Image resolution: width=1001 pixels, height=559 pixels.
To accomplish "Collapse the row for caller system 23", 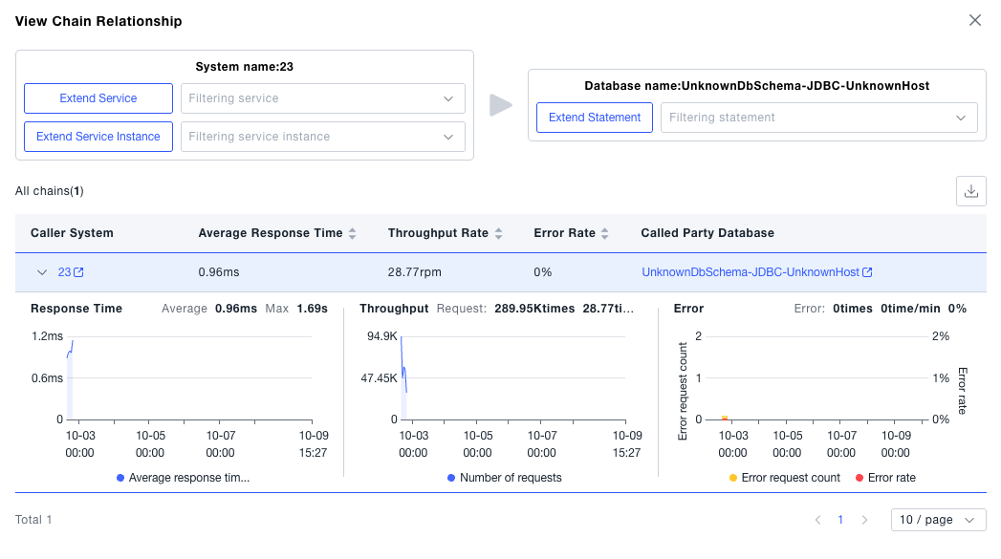I will pyautogui.click(x=42, y=272).
